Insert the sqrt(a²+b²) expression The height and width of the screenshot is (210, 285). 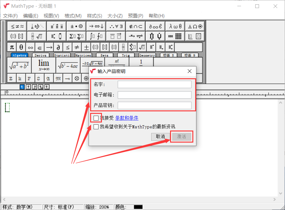(19, 65)
